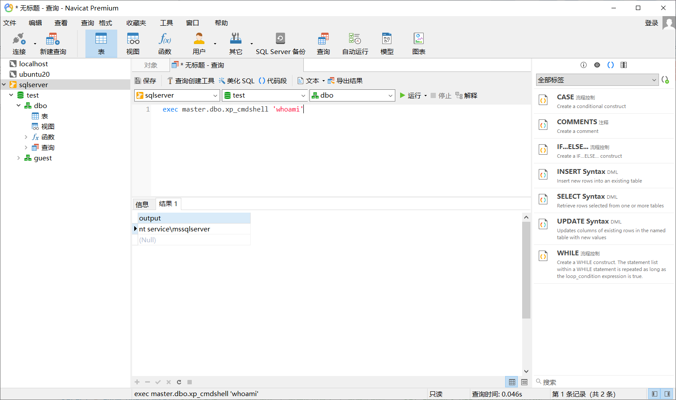Insert the UPDATE Syntax snippet
Viewport: 676px width, 400px height.
(x=604, y=229)
